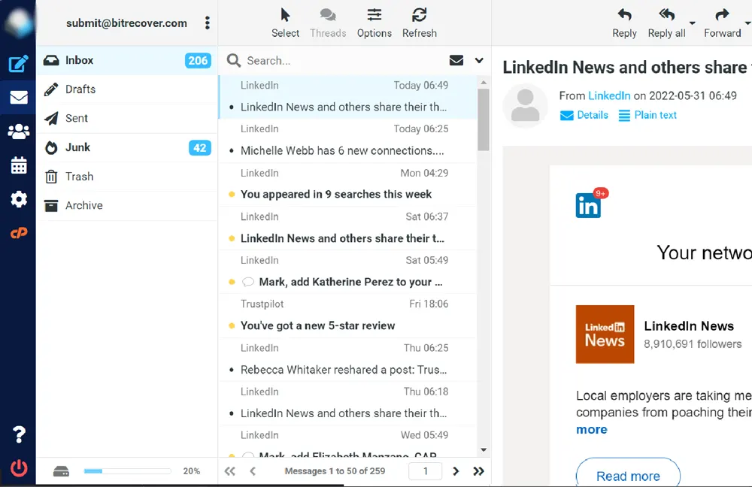Open the Sat 06:37 LinkedIn News email
This screenshot has width=752, height=487.
point(347,228)
